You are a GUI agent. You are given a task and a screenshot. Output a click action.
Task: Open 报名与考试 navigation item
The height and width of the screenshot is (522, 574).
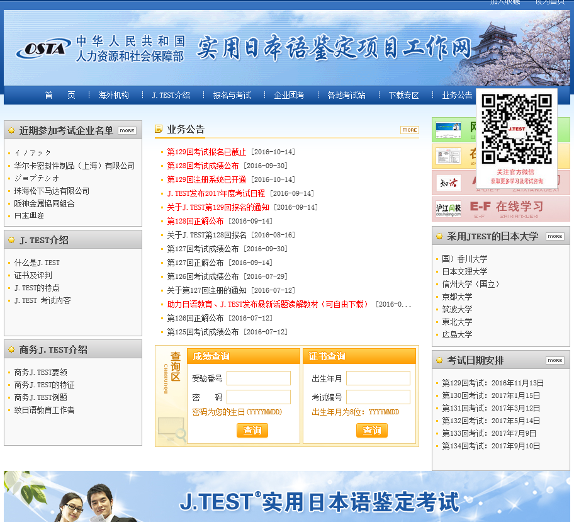pos(232,95)
